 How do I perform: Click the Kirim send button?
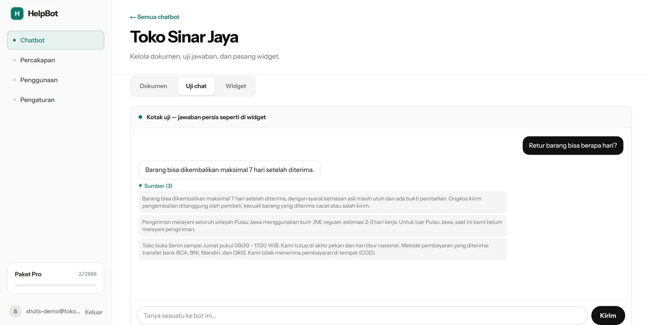pos(608,316)
